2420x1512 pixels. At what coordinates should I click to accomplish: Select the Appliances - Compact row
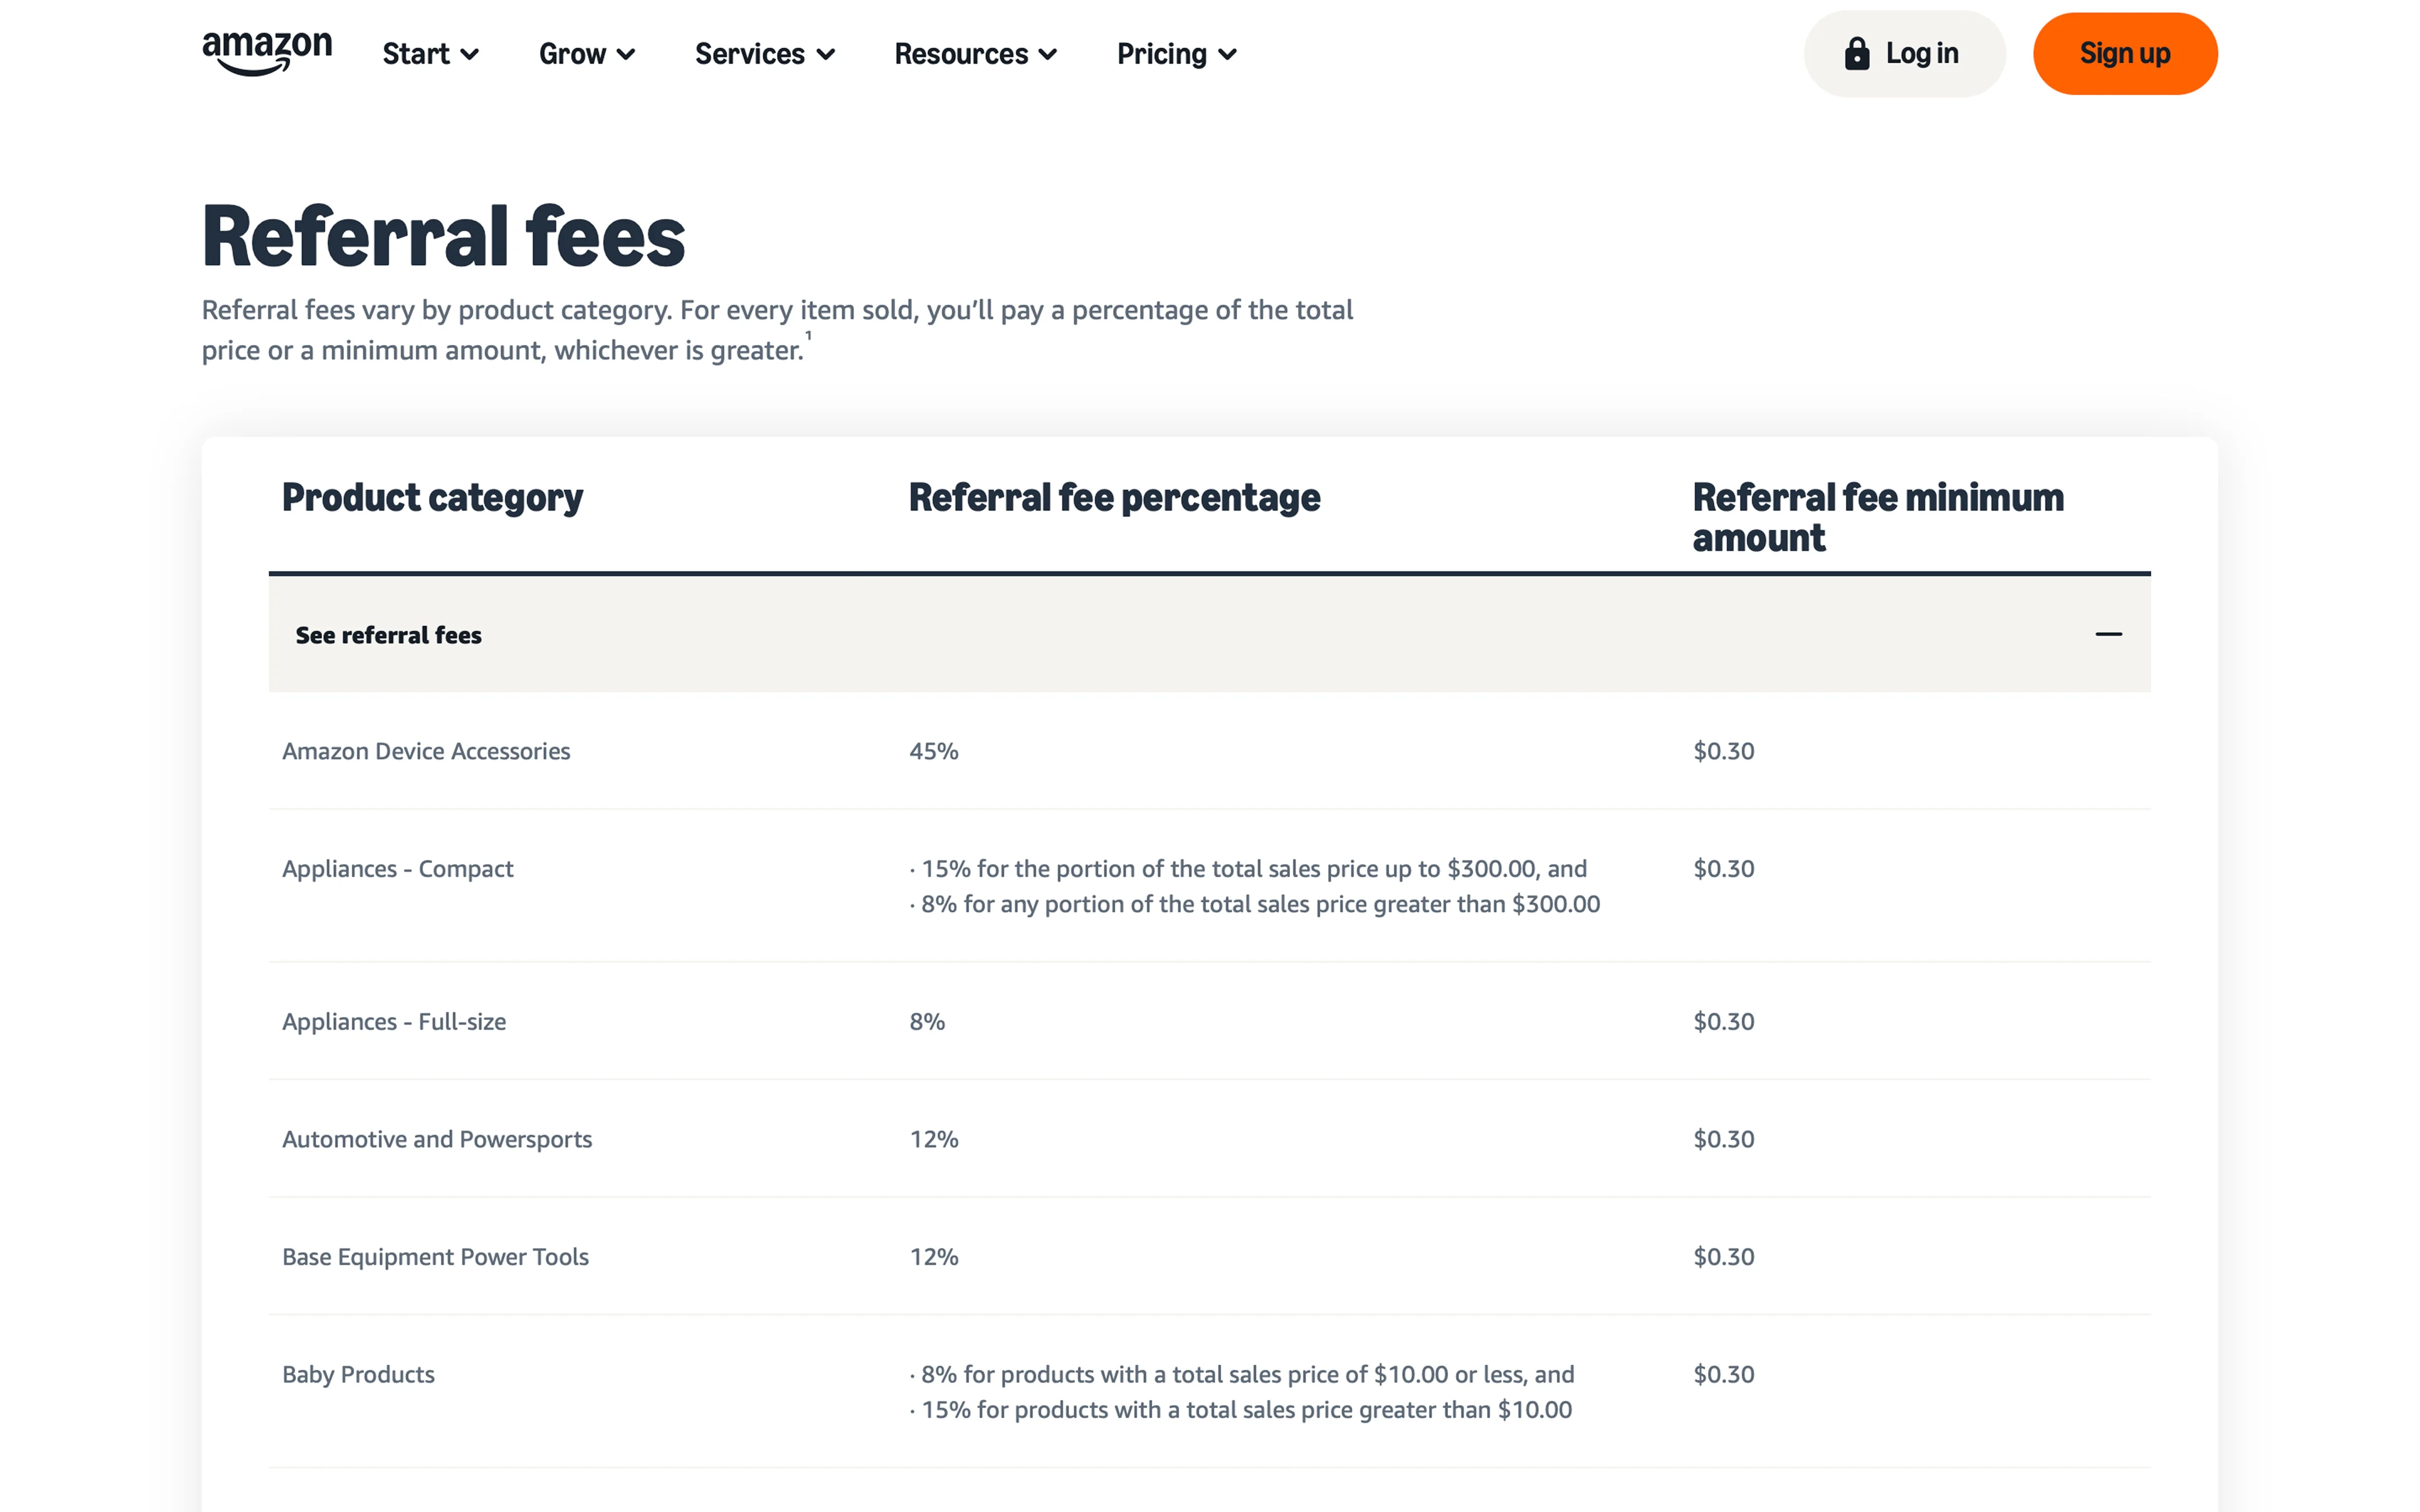[1209, 886]
